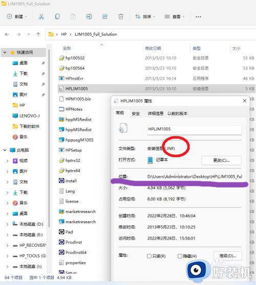Select the hp100564 file
The image size is (256, 285).
[x=75, y=68]
